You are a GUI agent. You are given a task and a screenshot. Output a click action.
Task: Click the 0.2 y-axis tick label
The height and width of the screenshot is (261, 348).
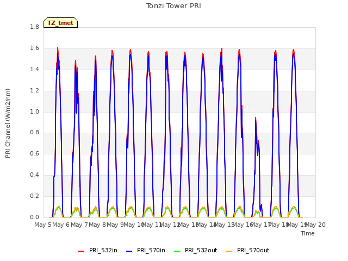tap(34, 196)
